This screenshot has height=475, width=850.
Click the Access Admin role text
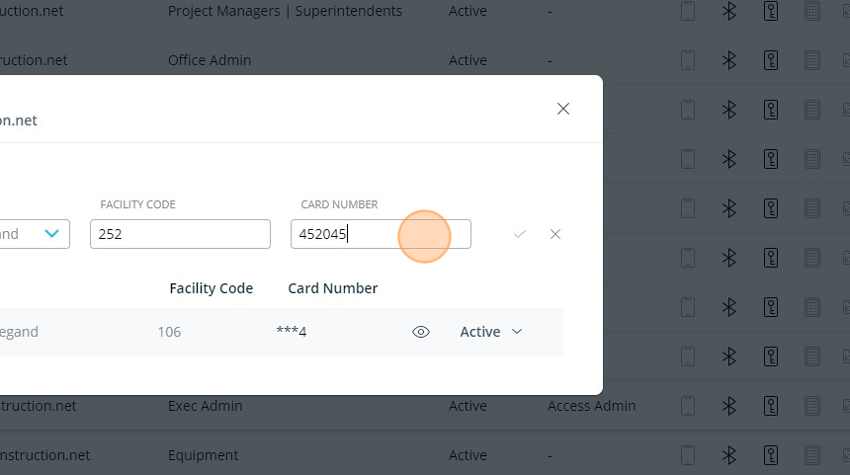[x=592, y=406]
